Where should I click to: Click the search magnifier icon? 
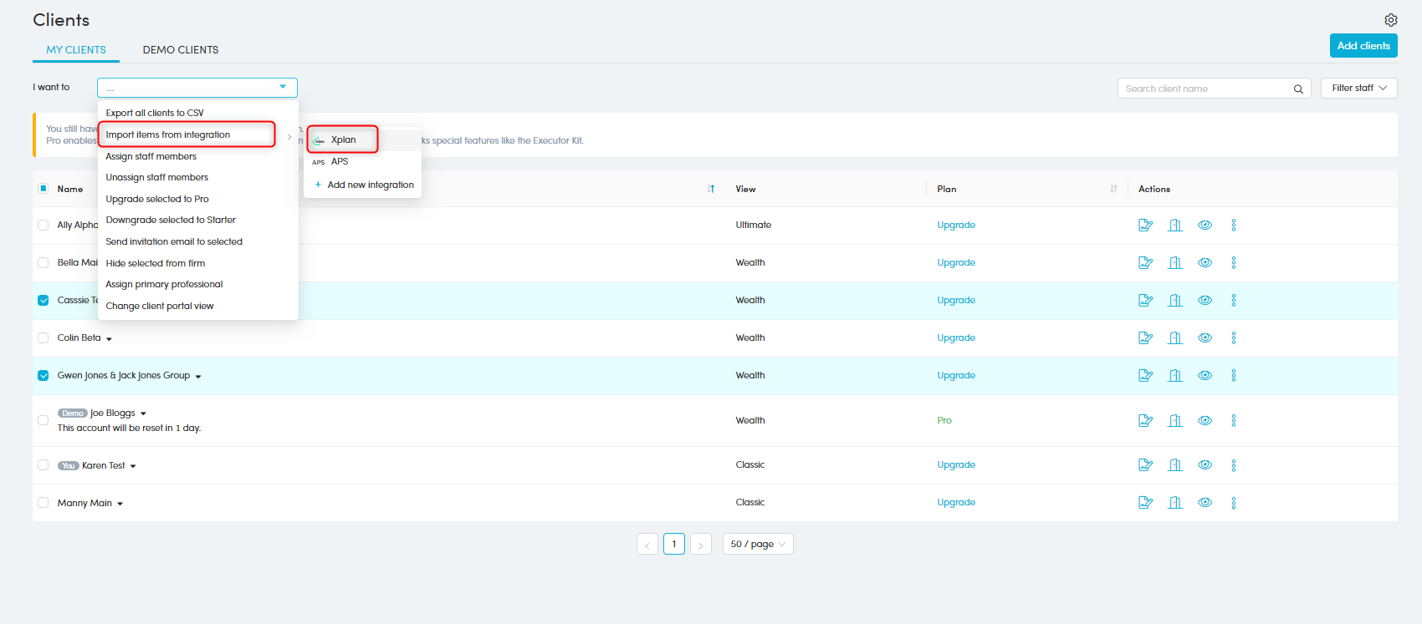[x=1298, y=89]
